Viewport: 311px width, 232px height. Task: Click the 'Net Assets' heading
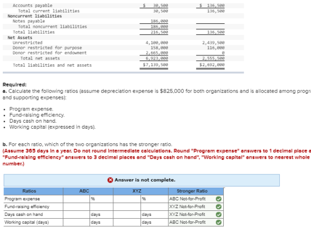point(20,38)
